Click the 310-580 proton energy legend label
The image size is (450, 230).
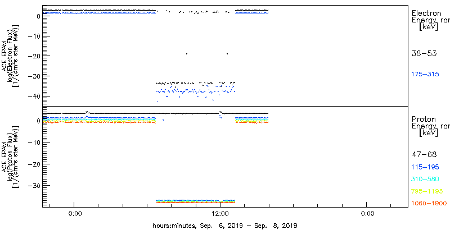(x=425, y=180)
